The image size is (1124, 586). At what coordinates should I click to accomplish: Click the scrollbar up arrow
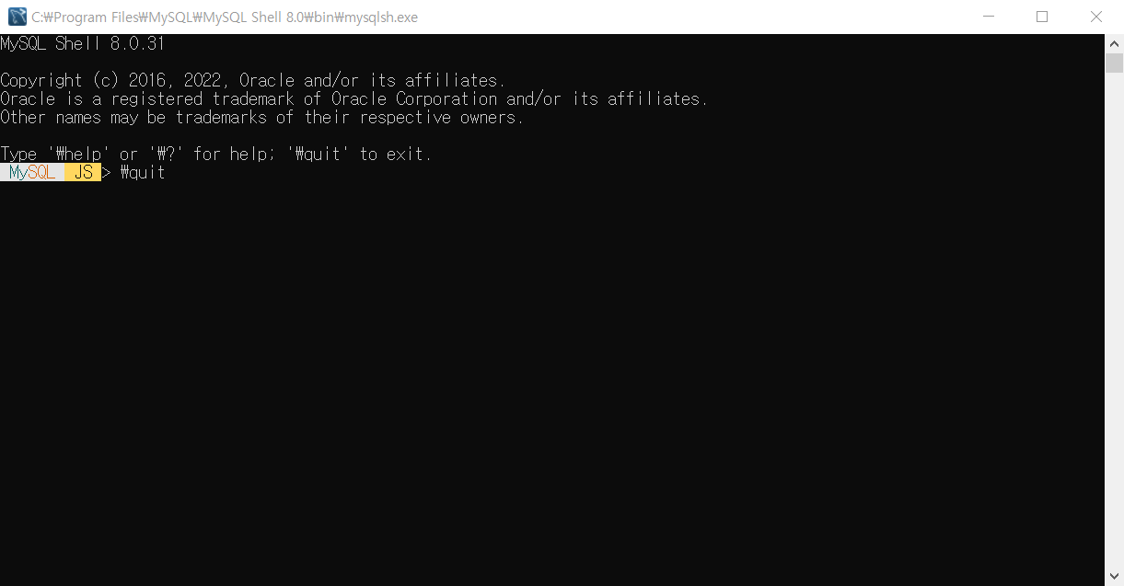click(1114, 43)
